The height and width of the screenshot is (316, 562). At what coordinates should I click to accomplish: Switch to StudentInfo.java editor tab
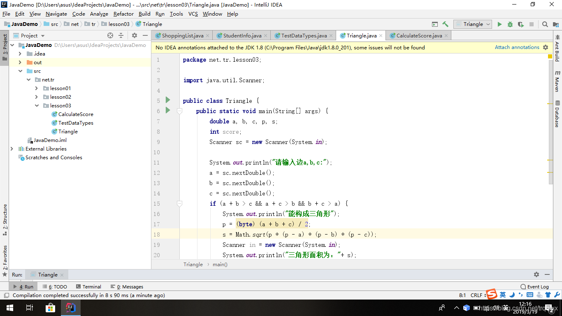point(242,36)
